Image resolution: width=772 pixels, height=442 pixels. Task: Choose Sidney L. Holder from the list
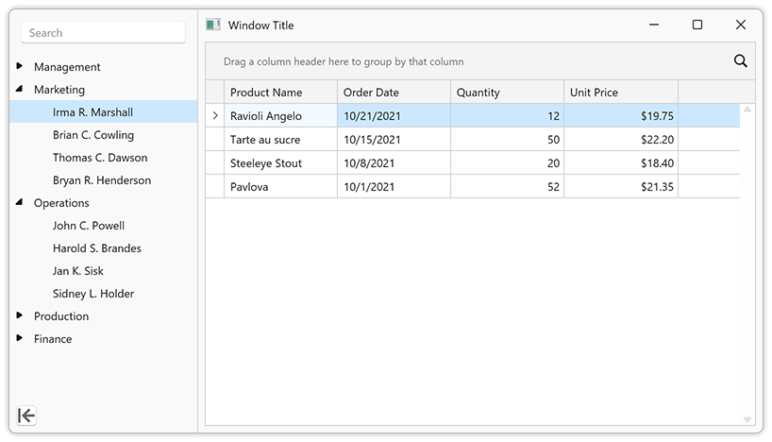coord(93,294)
